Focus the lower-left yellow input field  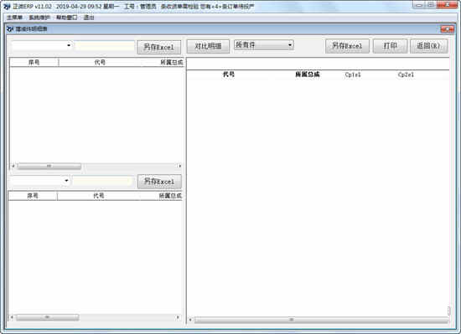102,181
